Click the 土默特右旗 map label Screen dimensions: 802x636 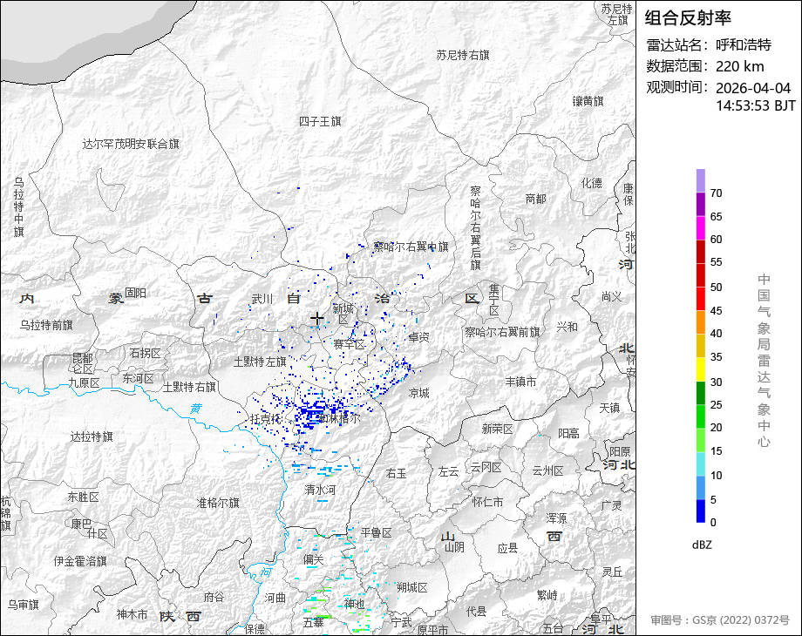pyautogui.click(x=190, y=387)
